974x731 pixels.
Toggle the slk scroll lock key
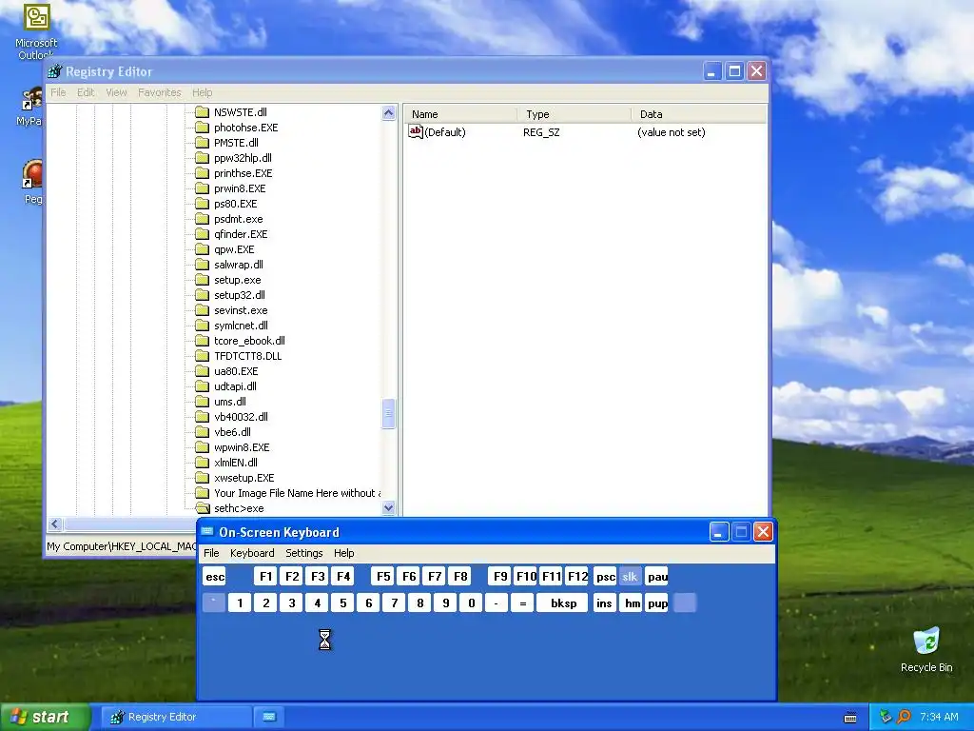coord(630,577)
